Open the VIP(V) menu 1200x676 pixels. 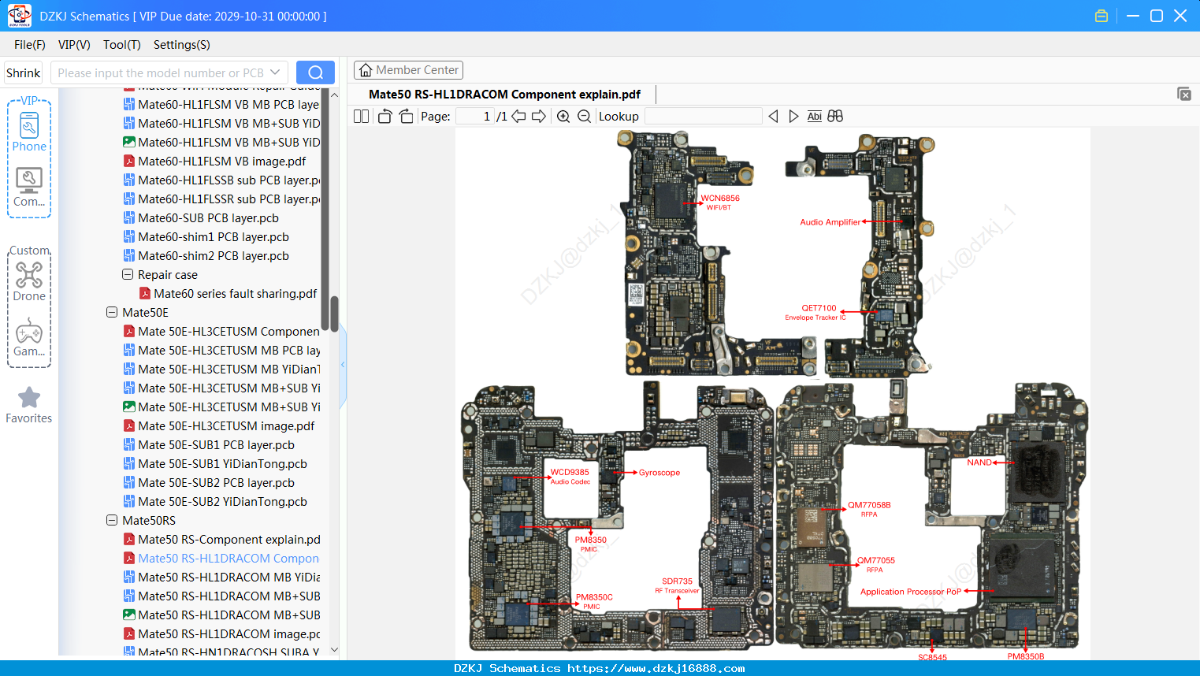(x=74, y=45)
